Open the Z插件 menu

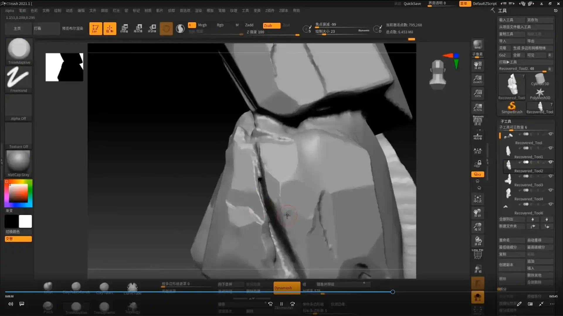(x=269, y=11)
